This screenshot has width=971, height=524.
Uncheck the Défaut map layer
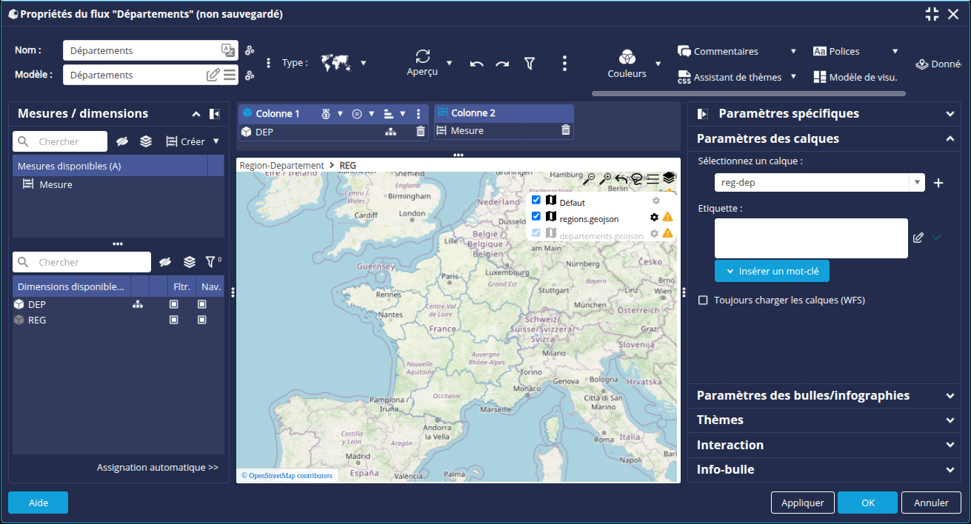(536, 201)
